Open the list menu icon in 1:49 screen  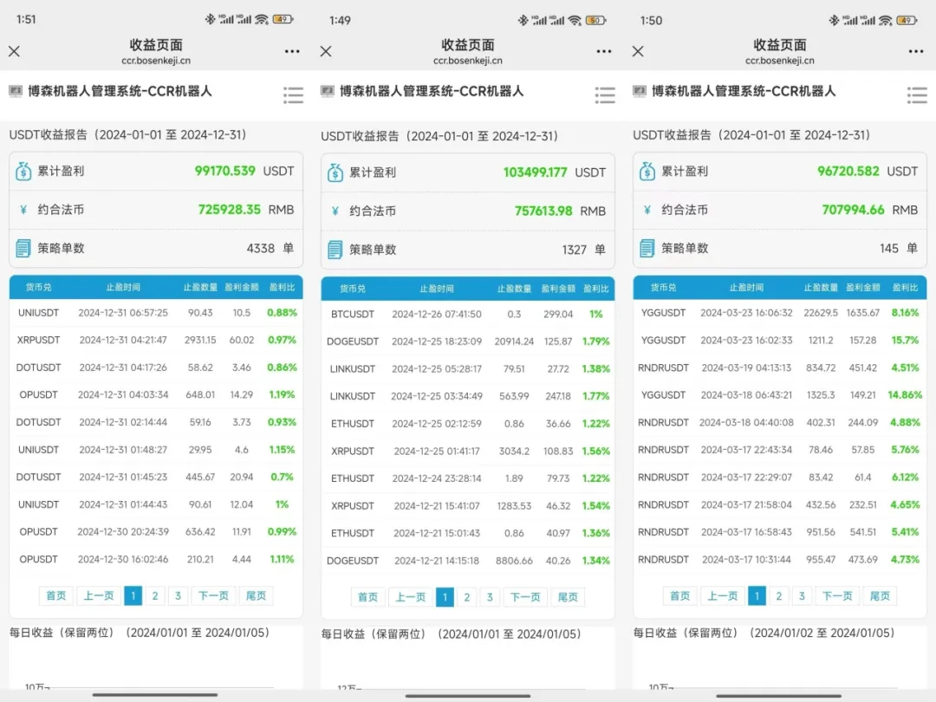click(605, 95)
